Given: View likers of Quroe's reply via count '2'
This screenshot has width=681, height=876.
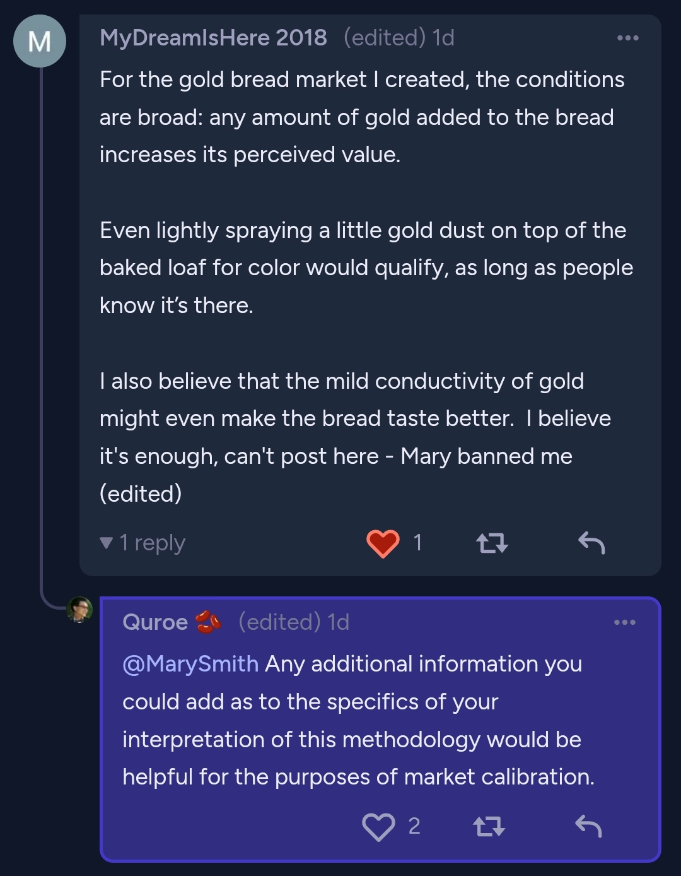Looking at the screenshot, I should [x=414, y=826].
